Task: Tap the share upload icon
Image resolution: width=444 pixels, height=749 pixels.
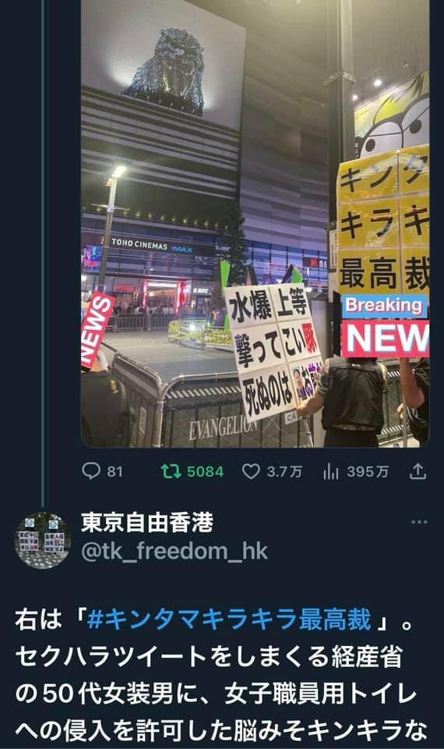Action: (418, 471)
